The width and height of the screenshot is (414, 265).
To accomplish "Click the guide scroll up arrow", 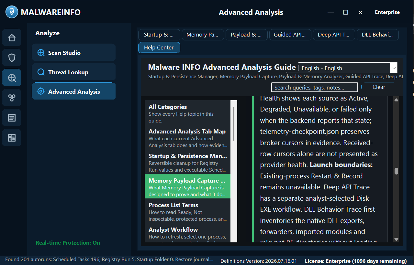I will click(x=396, y=100).
